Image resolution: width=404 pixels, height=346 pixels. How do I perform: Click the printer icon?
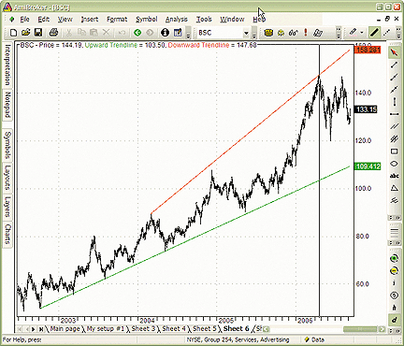53,33
